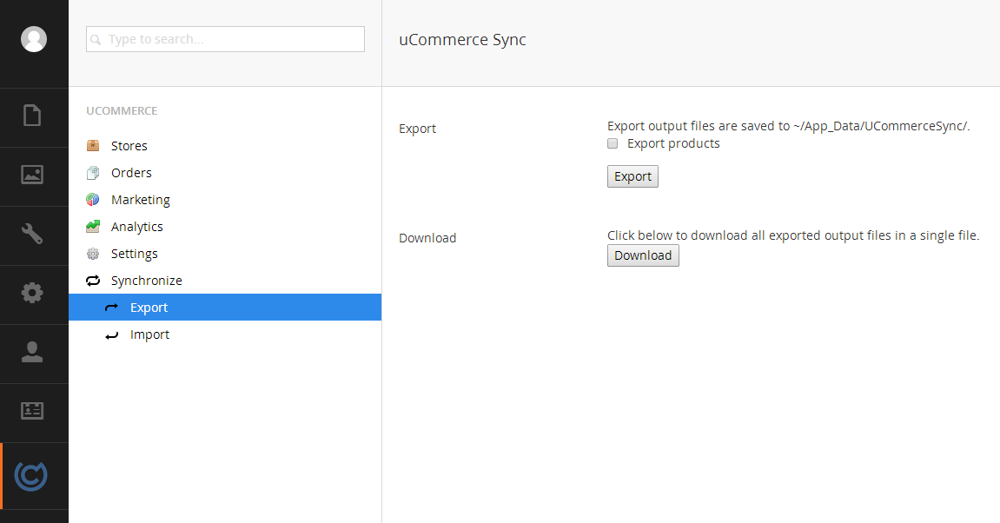
Task: Select the Settings tree item
Action: point(134,254)
